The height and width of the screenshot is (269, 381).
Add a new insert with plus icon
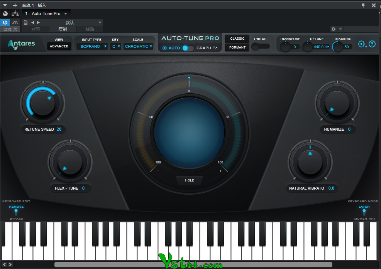(x=15, y=5)
